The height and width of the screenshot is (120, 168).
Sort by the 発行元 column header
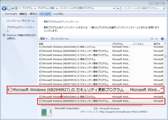click(x=158, y=44)
